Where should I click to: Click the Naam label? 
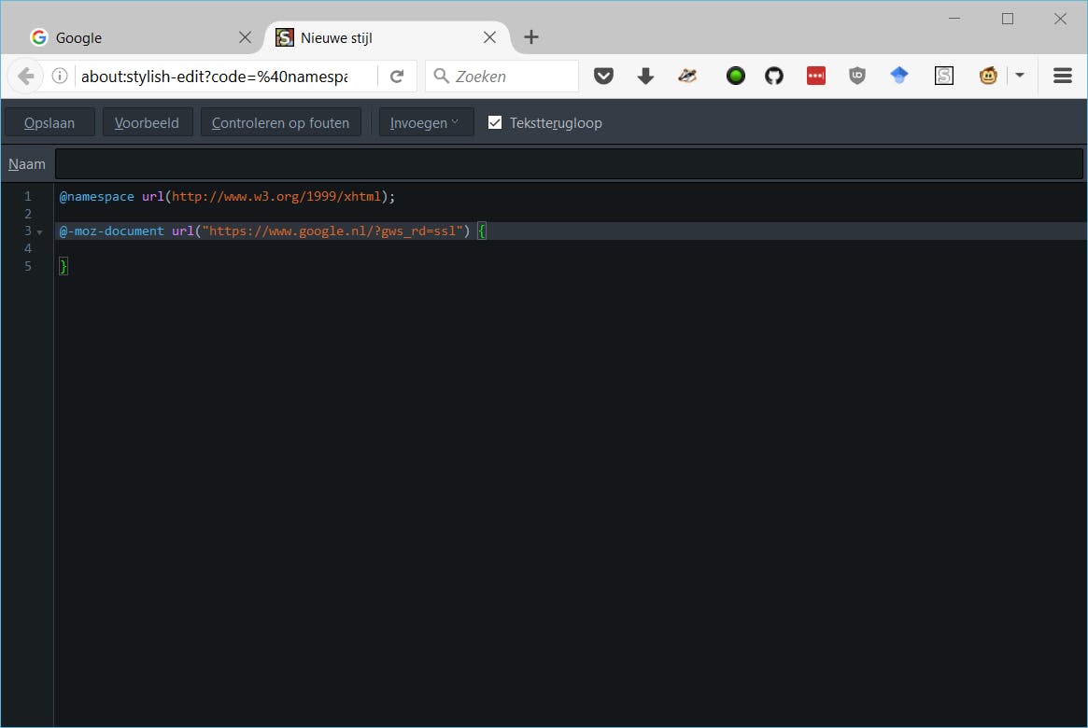click(27, 164)
